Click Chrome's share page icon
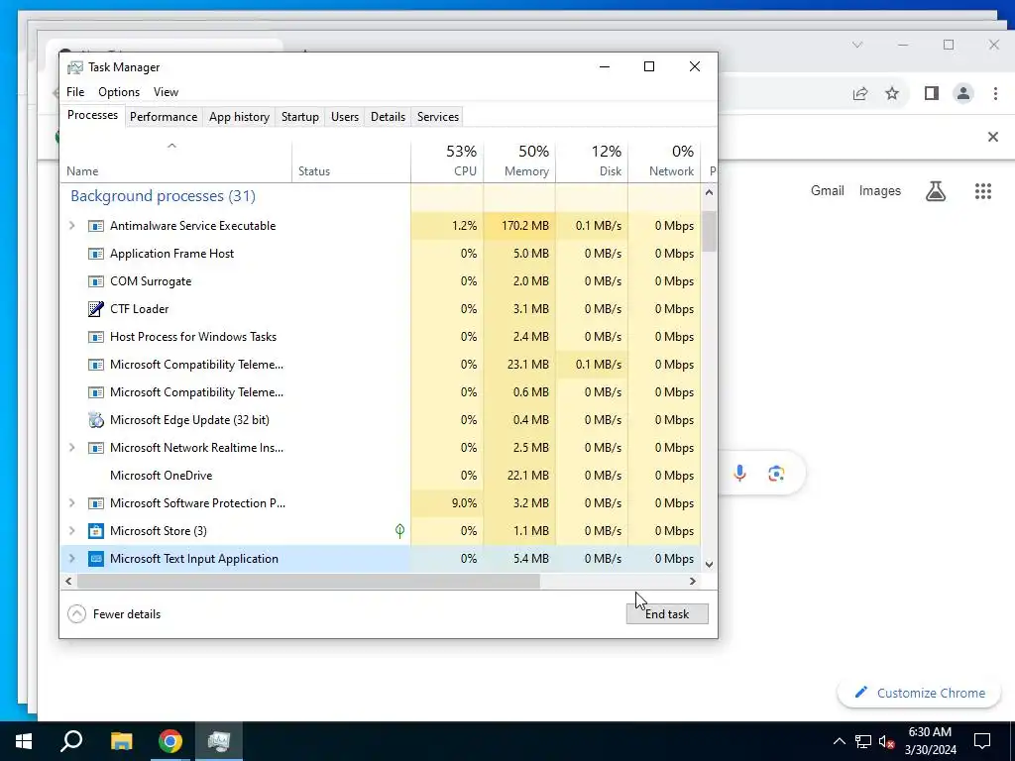 (x=860, y=94)
